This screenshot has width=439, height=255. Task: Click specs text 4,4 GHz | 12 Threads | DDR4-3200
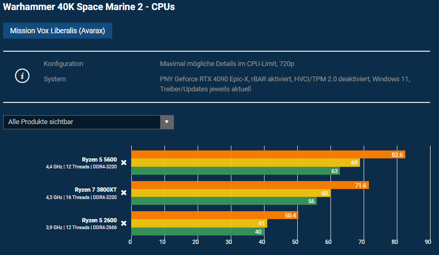[x=81, y=167]
